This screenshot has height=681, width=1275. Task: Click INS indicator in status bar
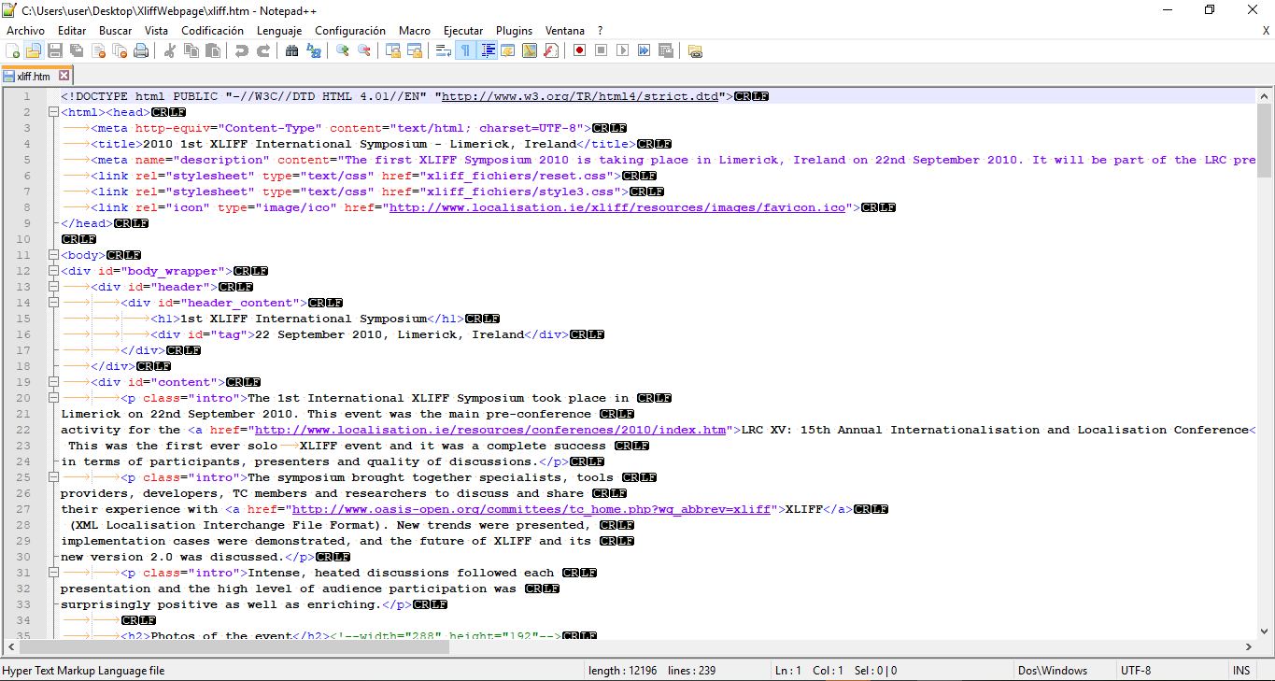click(1241, 670)
